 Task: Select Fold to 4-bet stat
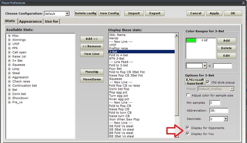tap(142, 55)
